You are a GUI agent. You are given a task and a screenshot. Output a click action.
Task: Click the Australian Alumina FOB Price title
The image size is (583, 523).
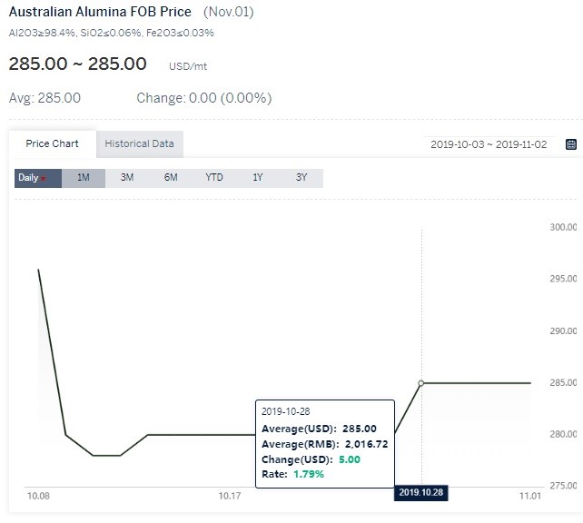tap(100, 12)
